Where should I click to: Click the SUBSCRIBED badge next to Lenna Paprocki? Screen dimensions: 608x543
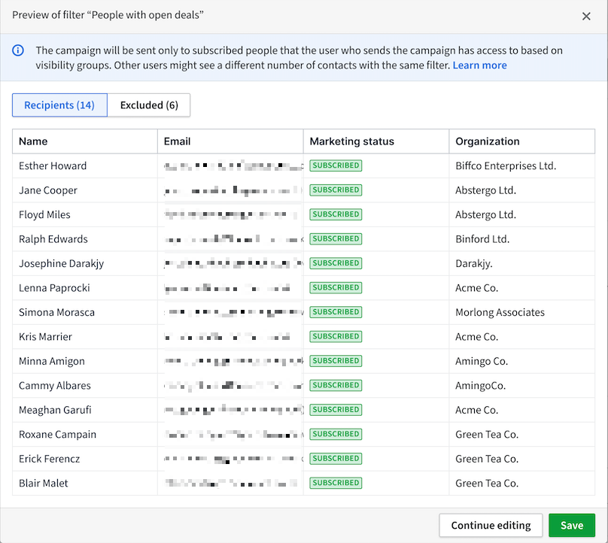pyautogui.click(x=335, y=287)
